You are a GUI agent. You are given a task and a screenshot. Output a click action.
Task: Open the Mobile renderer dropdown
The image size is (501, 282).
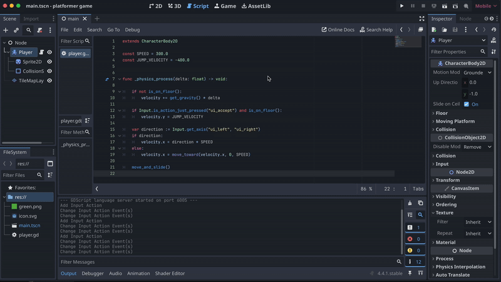coord(483,6)
